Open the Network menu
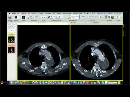Image resolution: width=130 pixels, height=97 pixels. 24,13
